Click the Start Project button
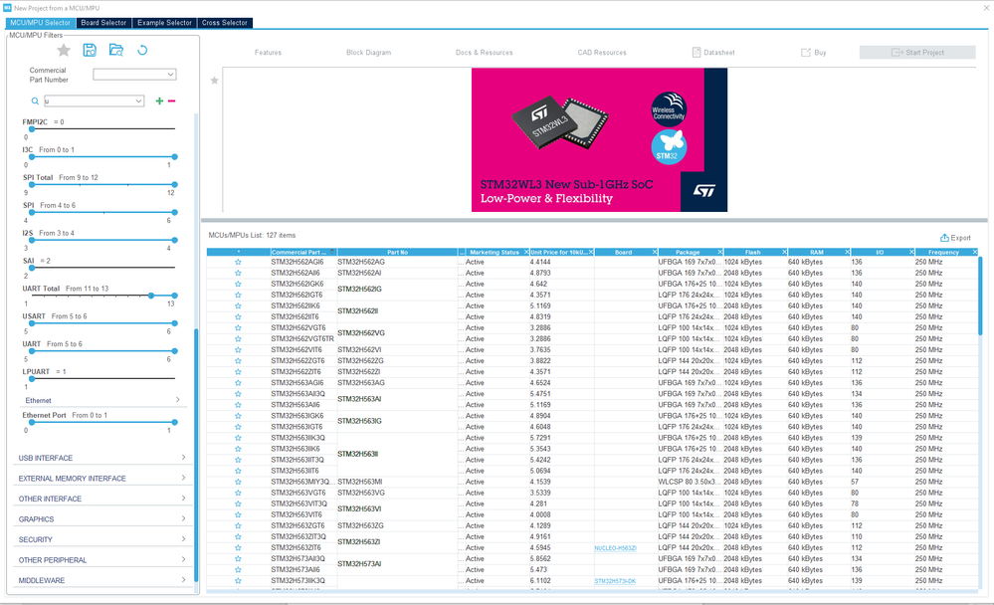Viewport: 994px width, 605px height. pyautogui.click(x=917, y=52)
